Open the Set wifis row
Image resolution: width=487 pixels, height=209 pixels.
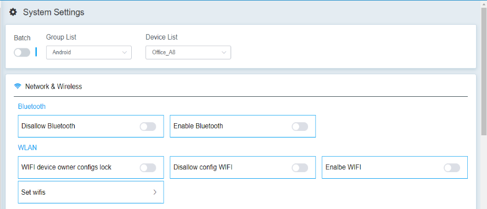(x=91, y=192)
